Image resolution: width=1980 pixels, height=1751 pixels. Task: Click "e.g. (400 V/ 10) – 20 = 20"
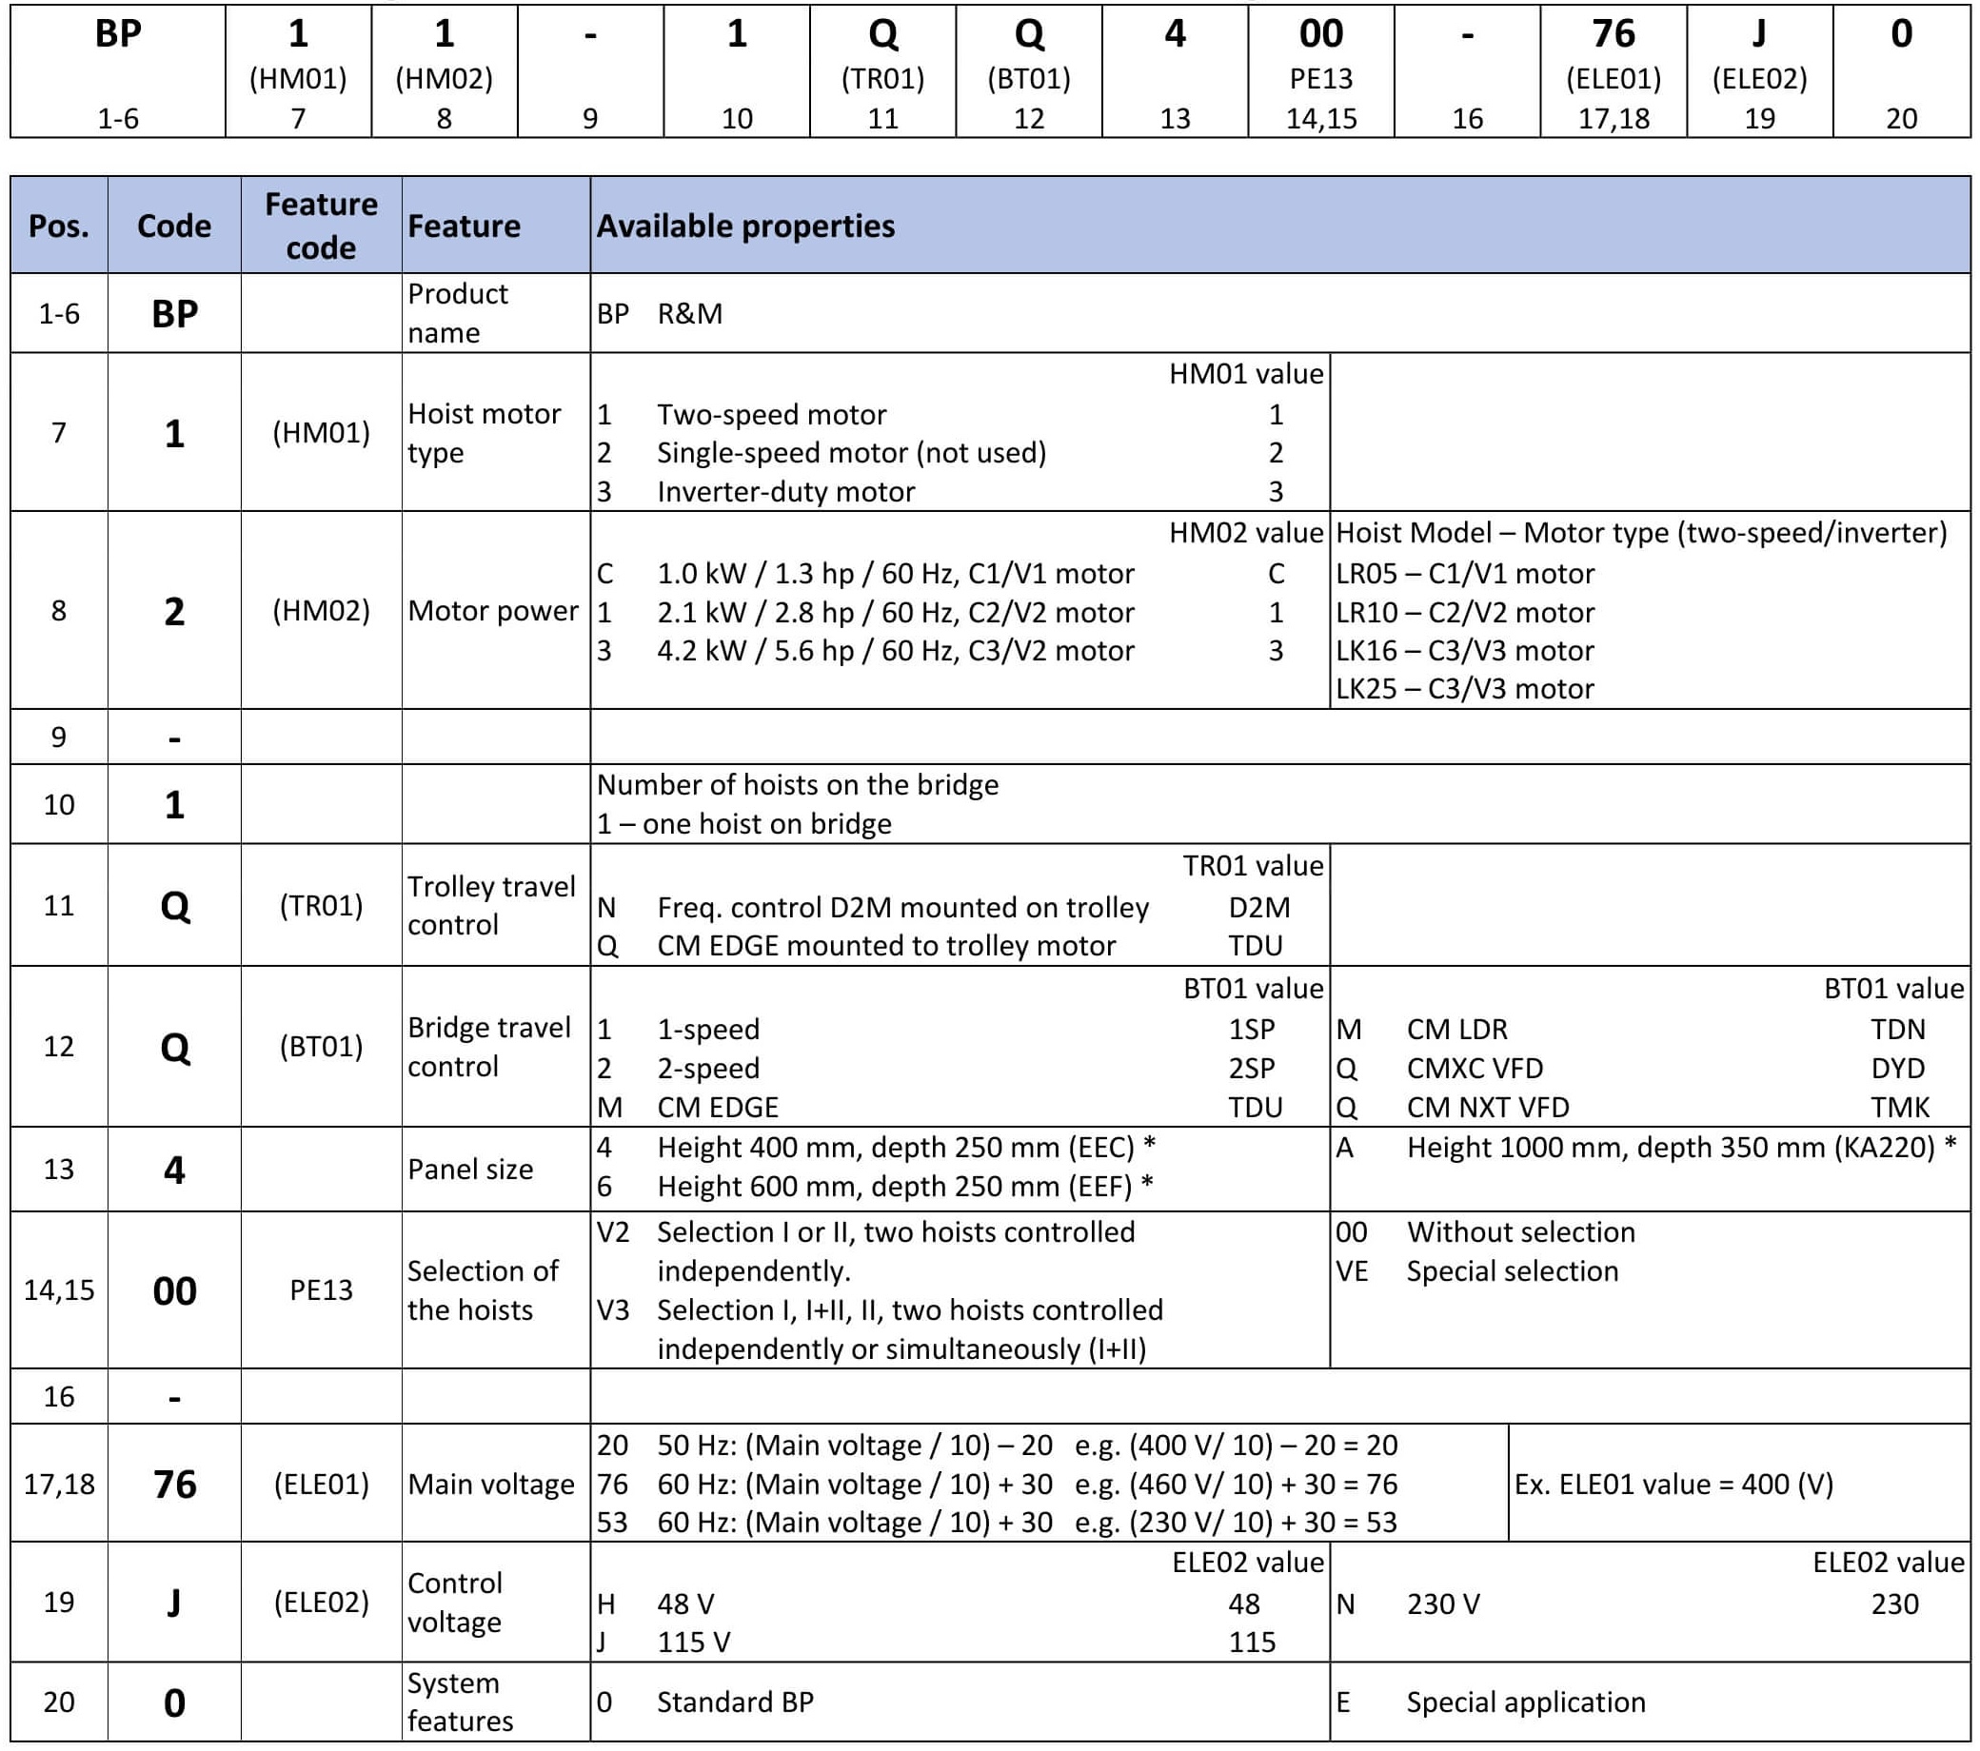coord(1236,1445)
